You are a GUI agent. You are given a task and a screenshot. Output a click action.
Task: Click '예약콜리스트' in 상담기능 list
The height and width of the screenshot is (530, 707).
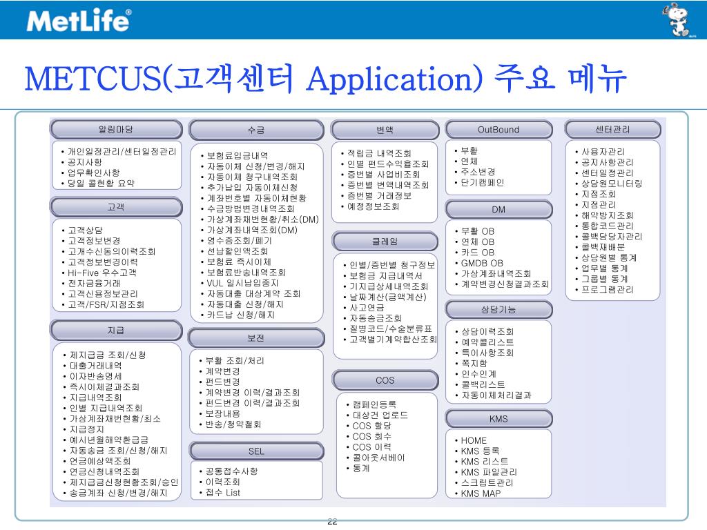(487, 342)
